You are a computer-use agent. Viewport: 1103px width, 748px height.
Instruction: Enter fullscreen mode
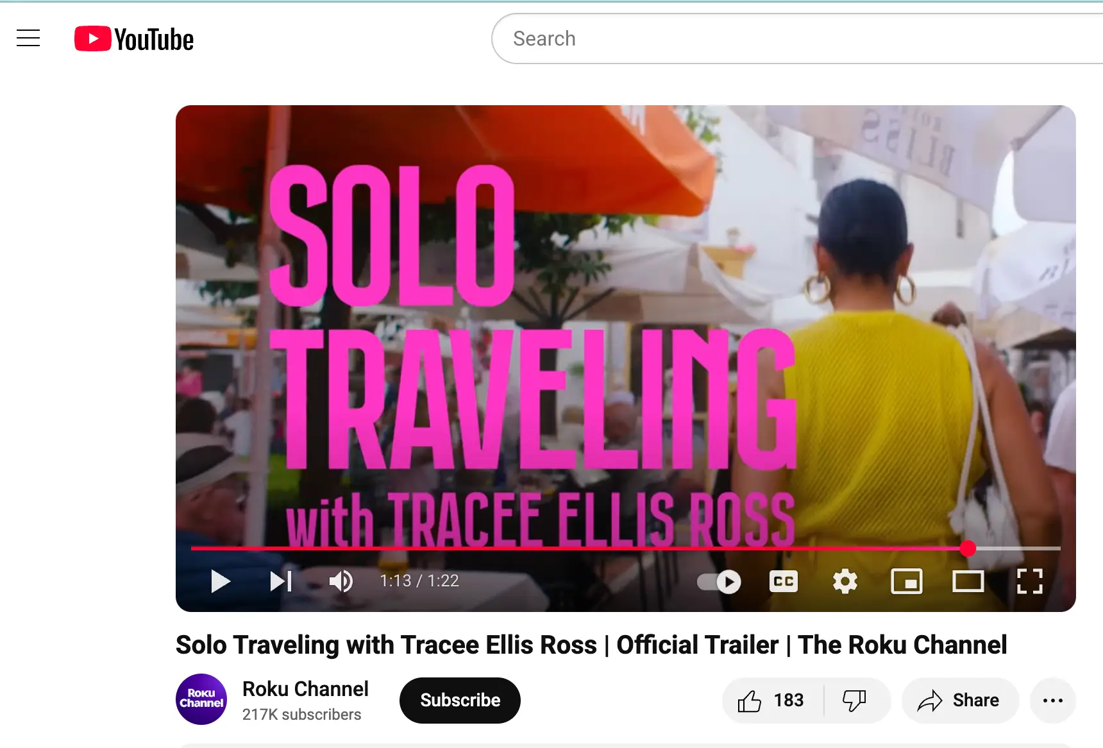(1029, 581)
